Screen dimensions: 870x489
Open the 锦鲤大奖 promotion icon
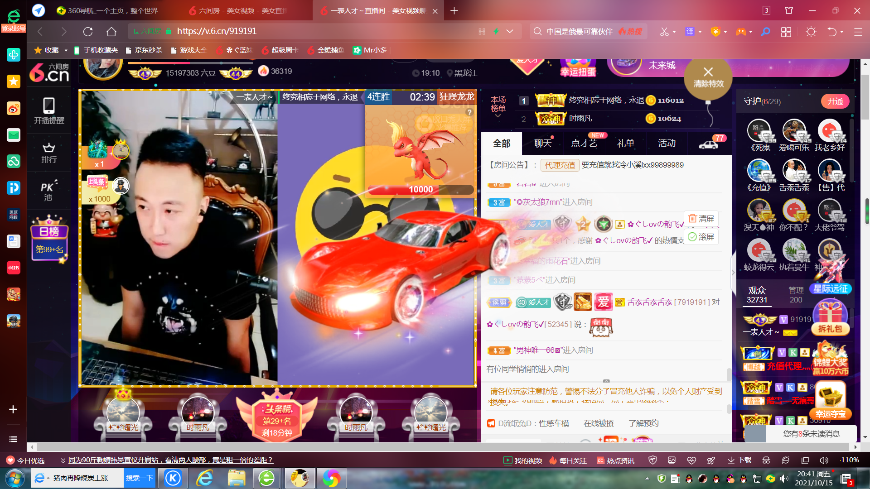pos(830,359)
